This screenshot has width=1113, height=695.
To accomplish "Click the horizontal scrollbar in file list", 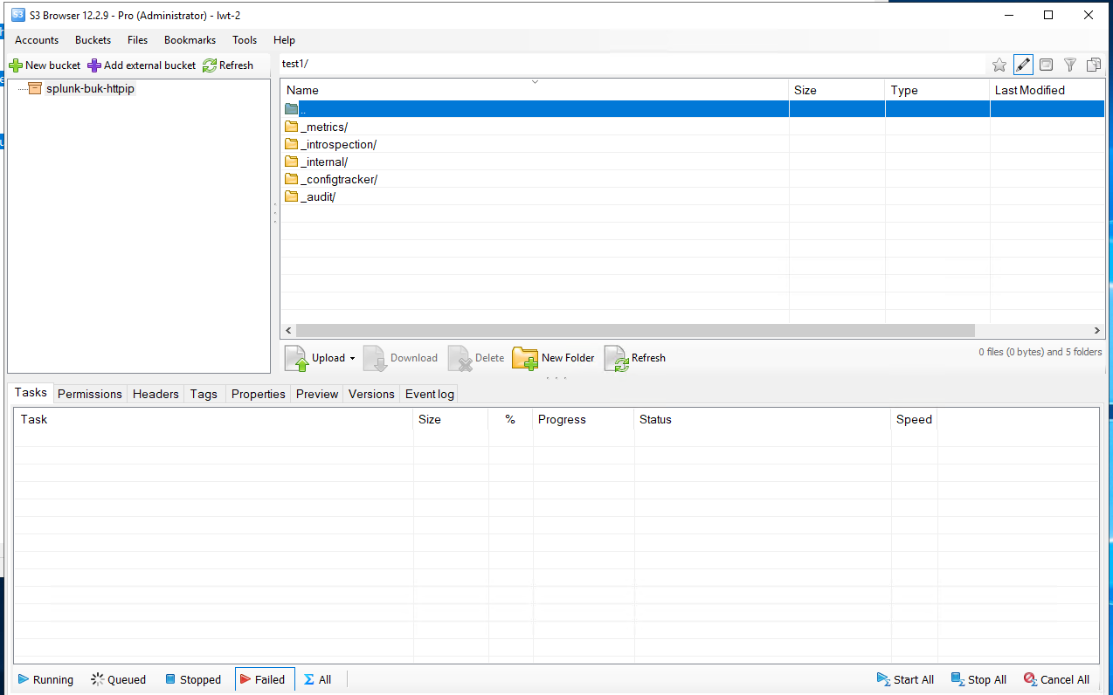I will coord(635,331).
